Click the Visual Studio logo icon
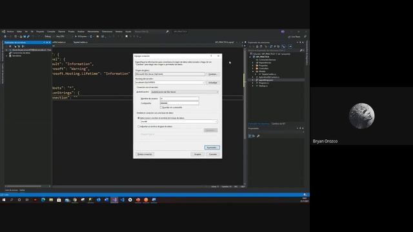Viewport: 413px width, 232px height. click(3, 32)
